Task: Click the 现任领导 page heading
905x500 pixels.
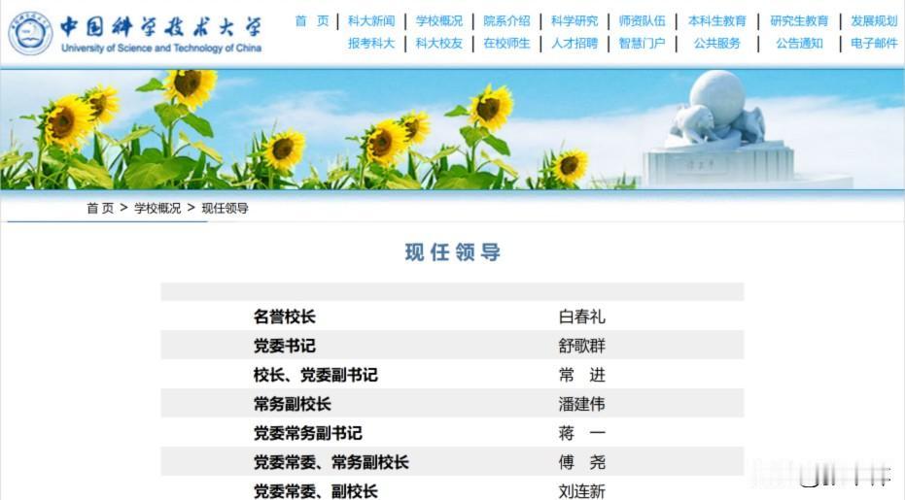Action: tap(453, 252)
